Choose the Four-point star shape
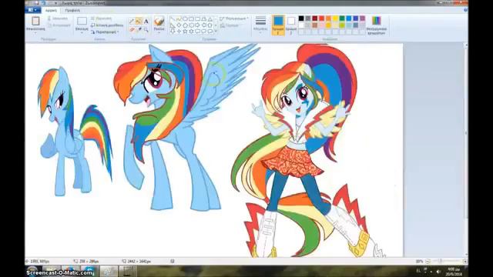 pos(179,31)
